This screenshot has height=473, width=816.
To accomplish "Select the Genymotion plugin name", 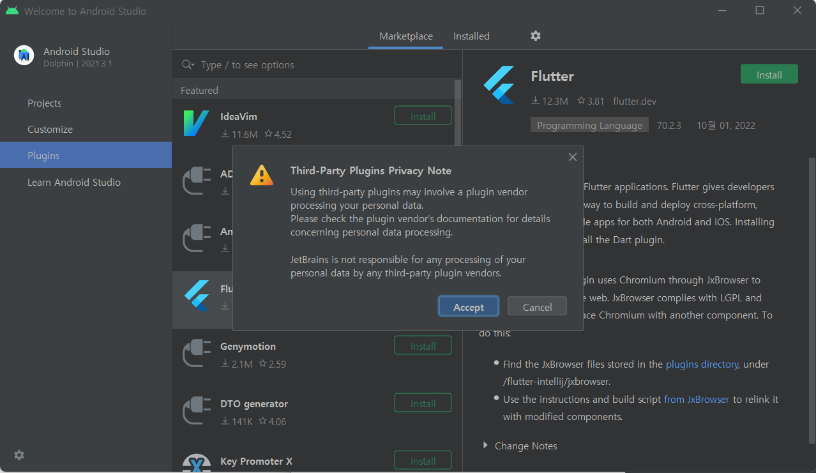I will pos(248,346).
